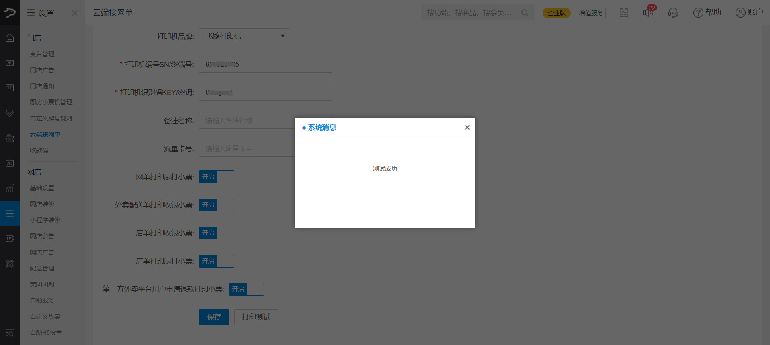Open the clipboard task list icon
Viewport: 770px width, 345px height.
624,13
